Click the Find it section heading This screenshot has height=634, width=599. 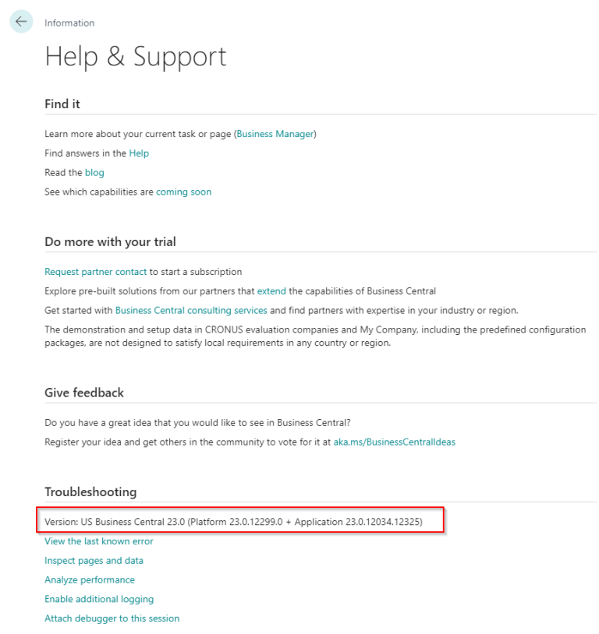61,104
